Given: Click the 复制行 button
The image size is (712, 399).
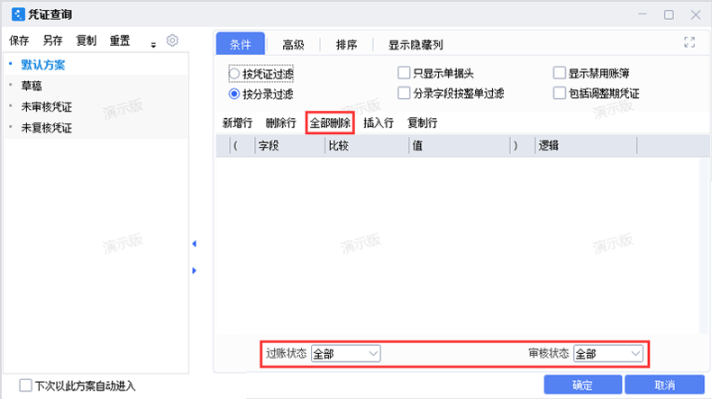Looking at the screenshot, I should point(423,122).
